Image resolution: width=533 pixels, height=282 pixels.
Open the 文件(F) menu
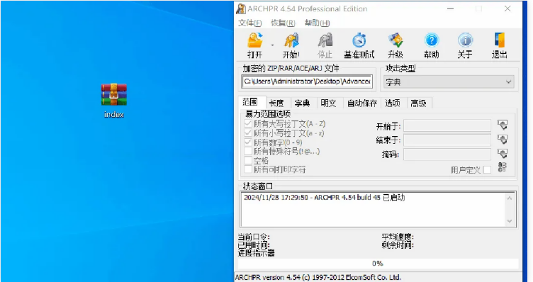[249, 23]
